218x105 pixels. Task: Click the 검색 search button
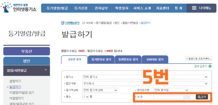(x=202, y=97)
